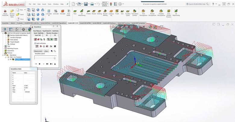Screen dimensions: 235x122
Task: Expand the New document dropdown arrow
Action: pyautogui.click(x=25, y=10)
